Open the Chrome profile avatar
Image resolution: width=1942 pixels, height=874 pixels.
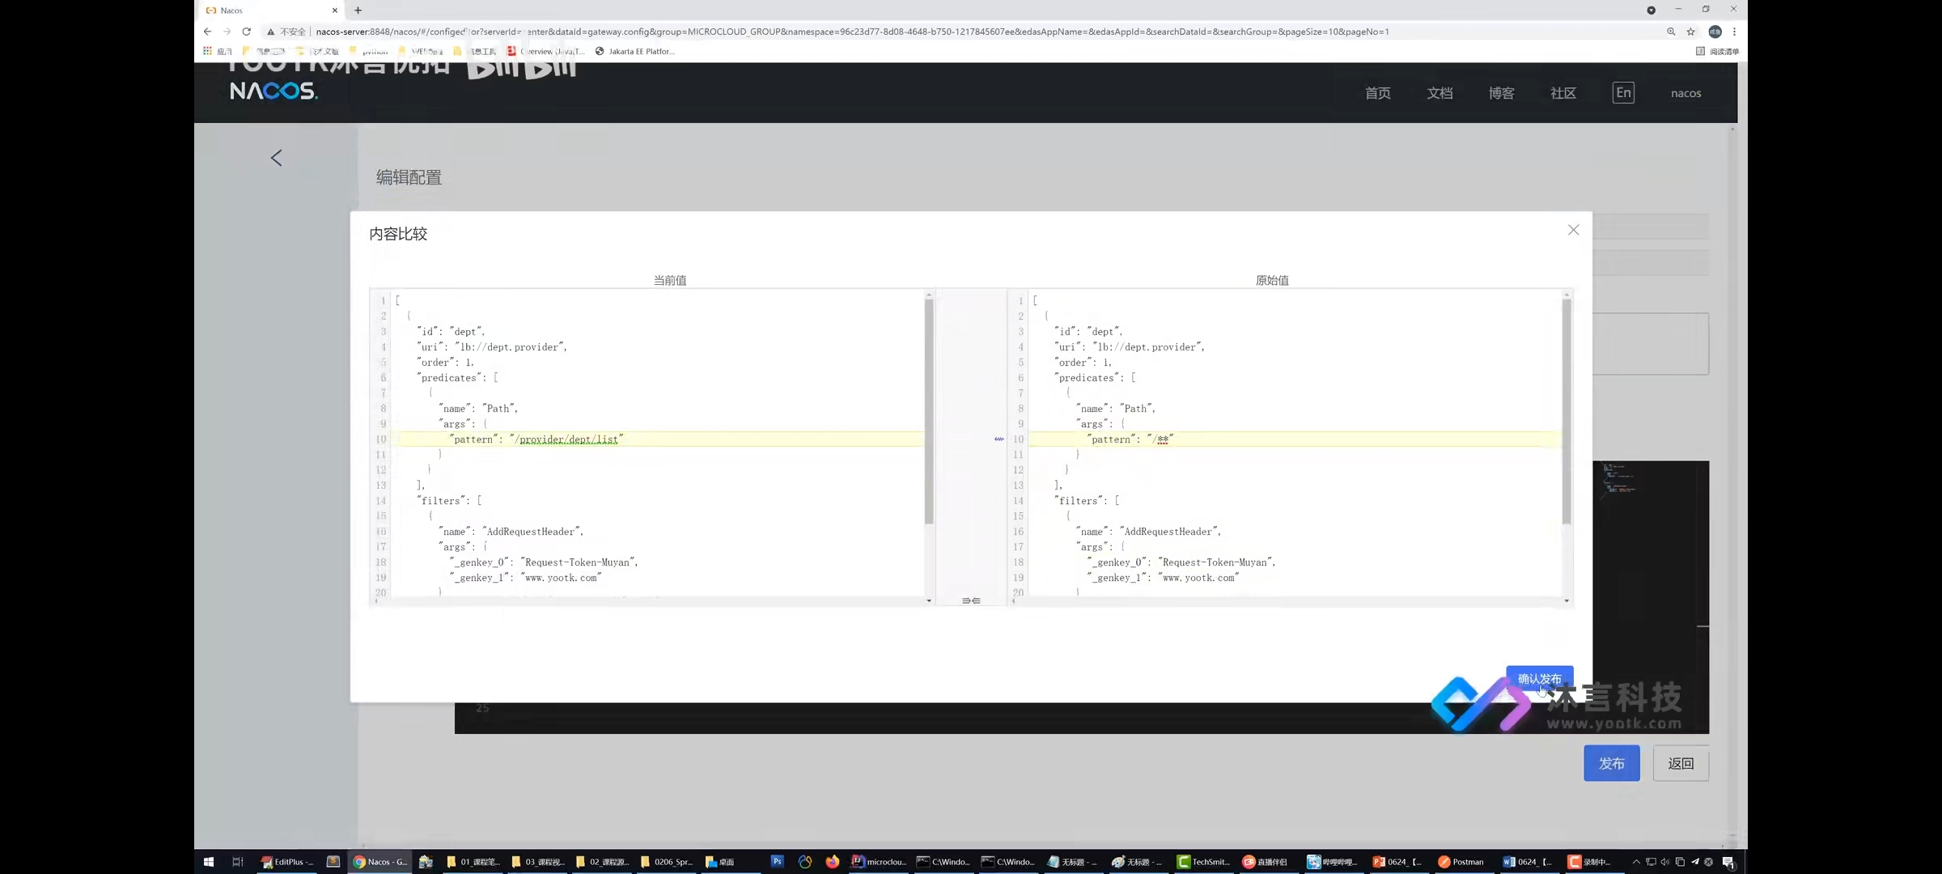click(x=1715, y=32)
